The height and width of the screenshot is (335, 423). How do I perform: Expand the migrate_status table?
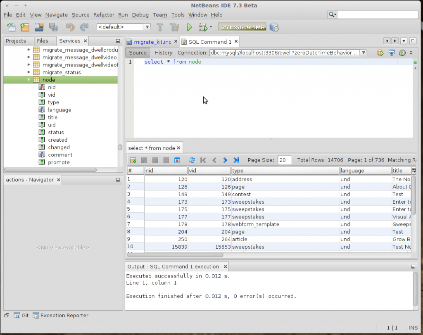point(29,72)
